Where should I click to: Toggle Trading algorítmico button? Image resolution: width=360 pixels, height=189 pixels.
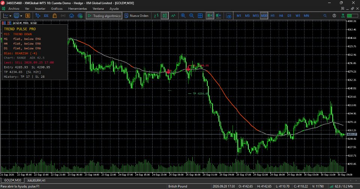coord(104,16)
